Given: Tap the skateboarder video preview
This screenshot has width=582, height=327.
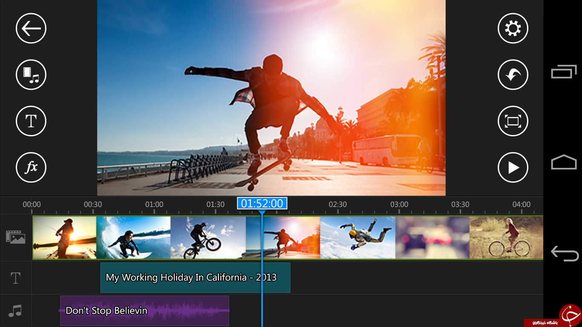Looking at the screenshot, I should click(x=271, y=98).
